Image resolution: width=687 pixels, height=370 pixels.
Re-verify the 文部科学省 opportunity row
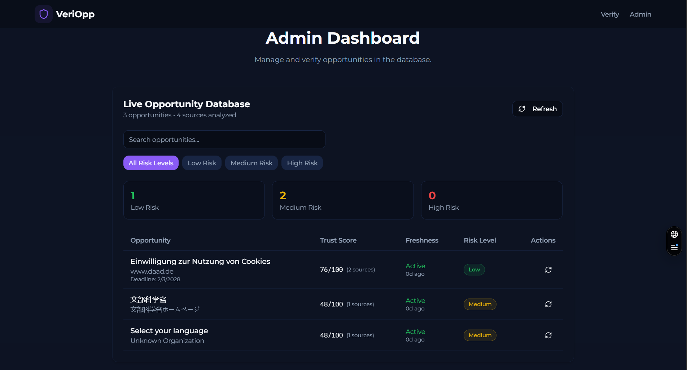(548, 304)
